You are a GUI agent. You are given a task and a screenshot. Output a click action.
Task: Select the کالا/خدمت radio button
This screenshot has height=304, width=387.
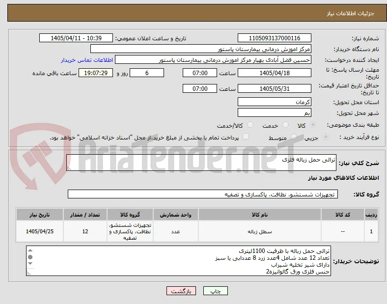[x=250, y=125]
